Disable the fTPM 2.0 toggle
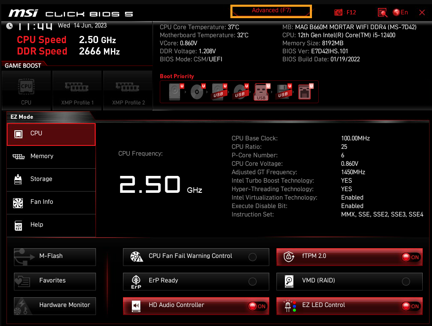Image resolution: width=432 pixels, height=326 pixels. coord(410,257)
